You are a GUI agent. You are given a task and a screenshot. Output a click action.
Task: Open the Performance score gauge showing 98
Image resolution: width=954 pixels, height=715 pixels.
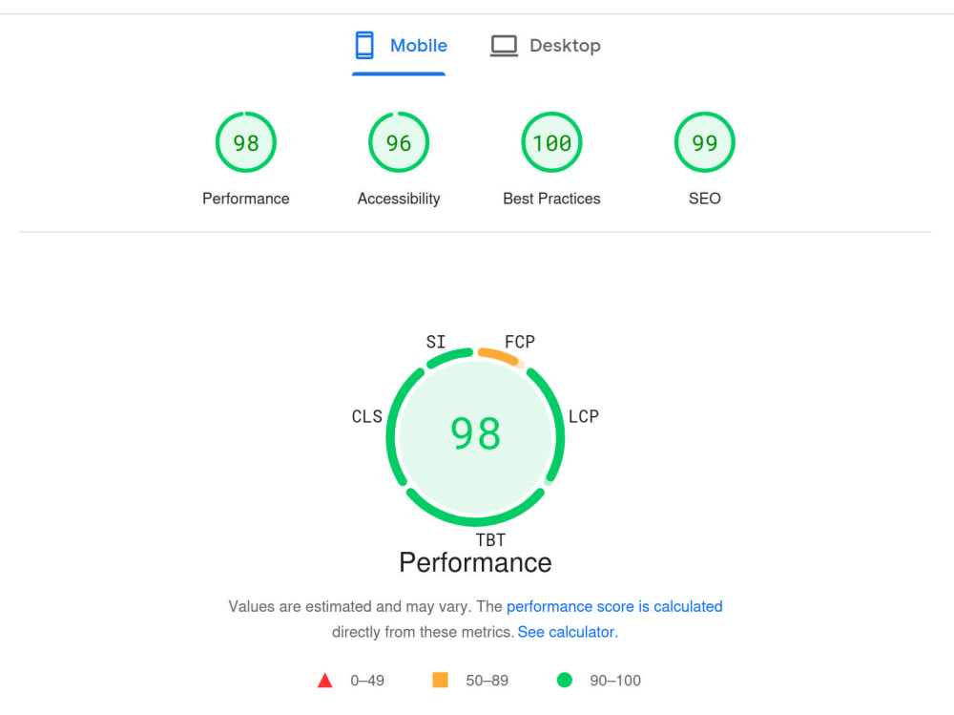246,142
